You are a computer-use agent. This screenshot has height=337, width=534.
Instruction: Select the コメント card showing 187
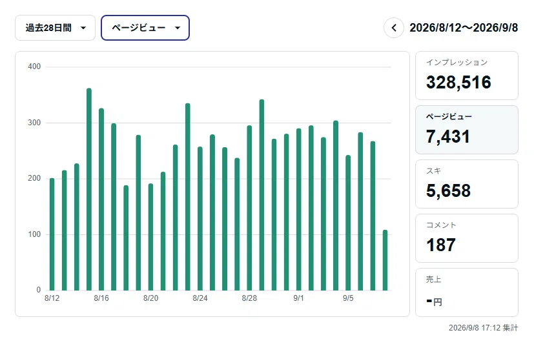[x=467, y=238]
